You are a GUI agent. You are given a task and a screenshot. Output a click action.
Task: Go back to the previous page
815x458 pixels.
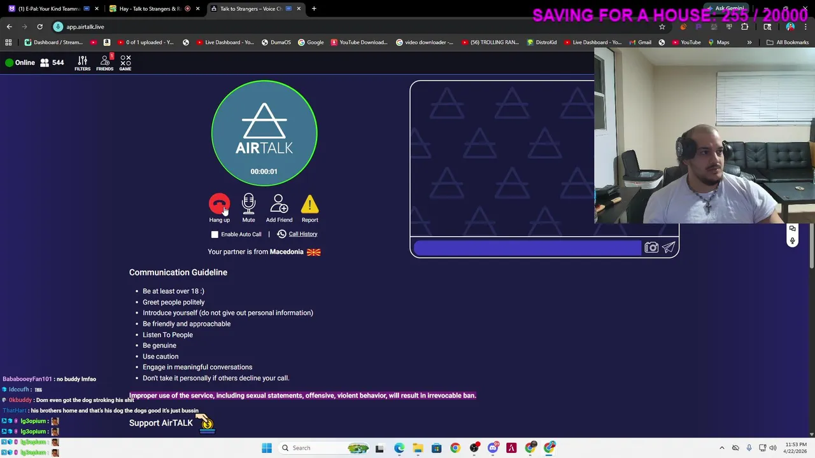(9, 27)
